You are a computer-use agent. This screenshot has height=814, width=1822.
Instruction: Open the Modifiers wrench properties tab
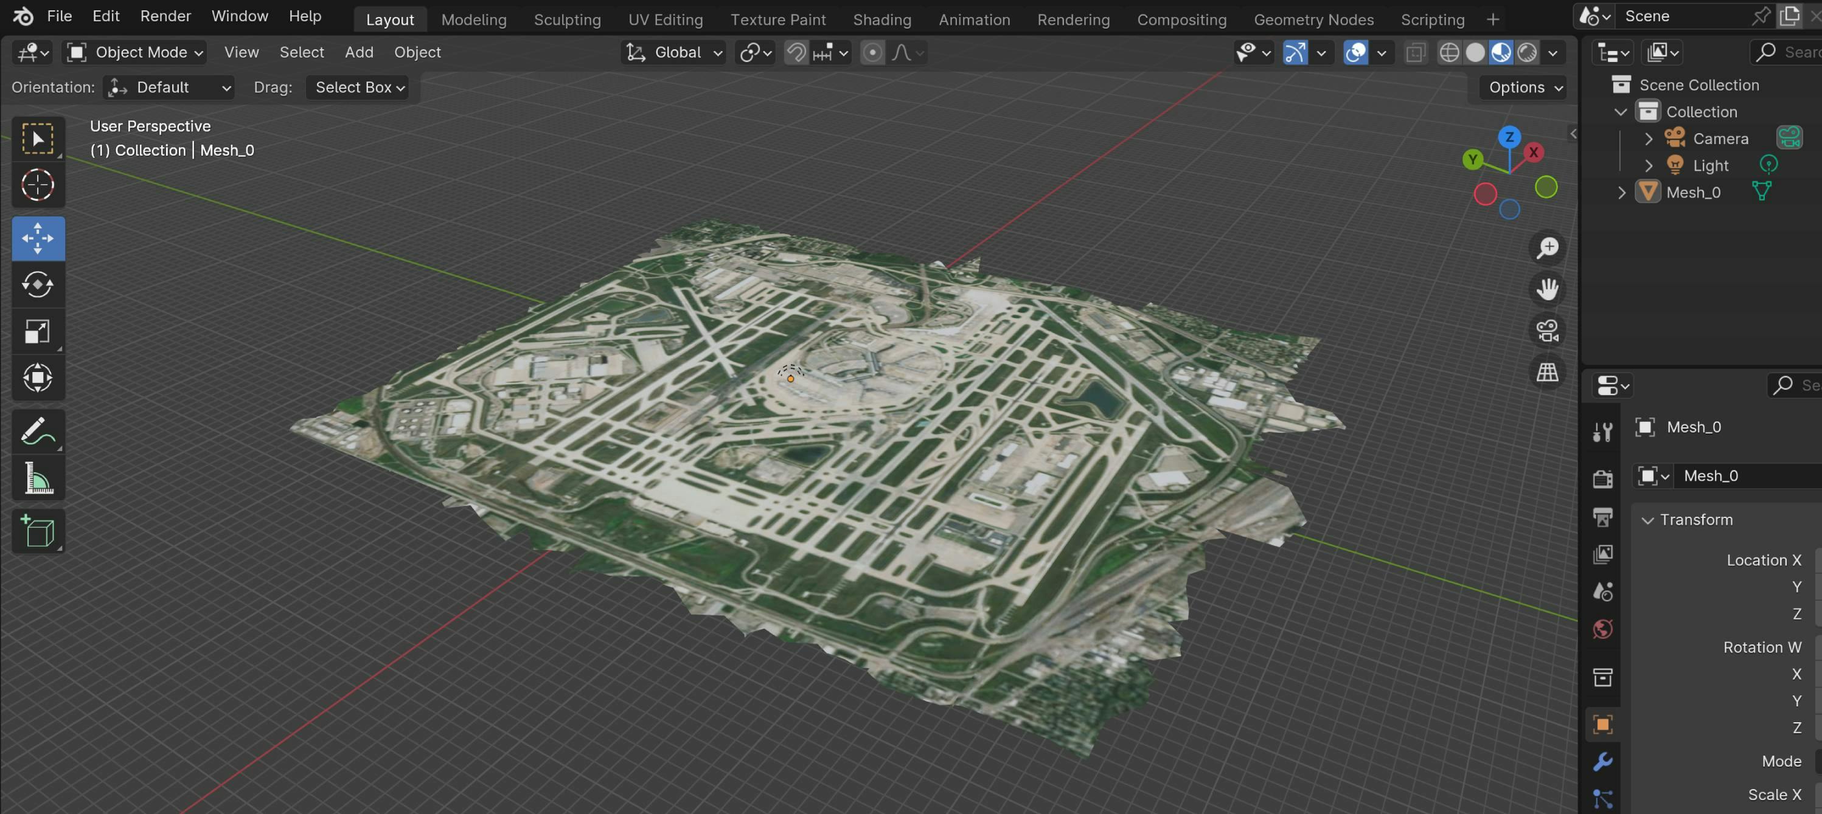click(1603, 762)
